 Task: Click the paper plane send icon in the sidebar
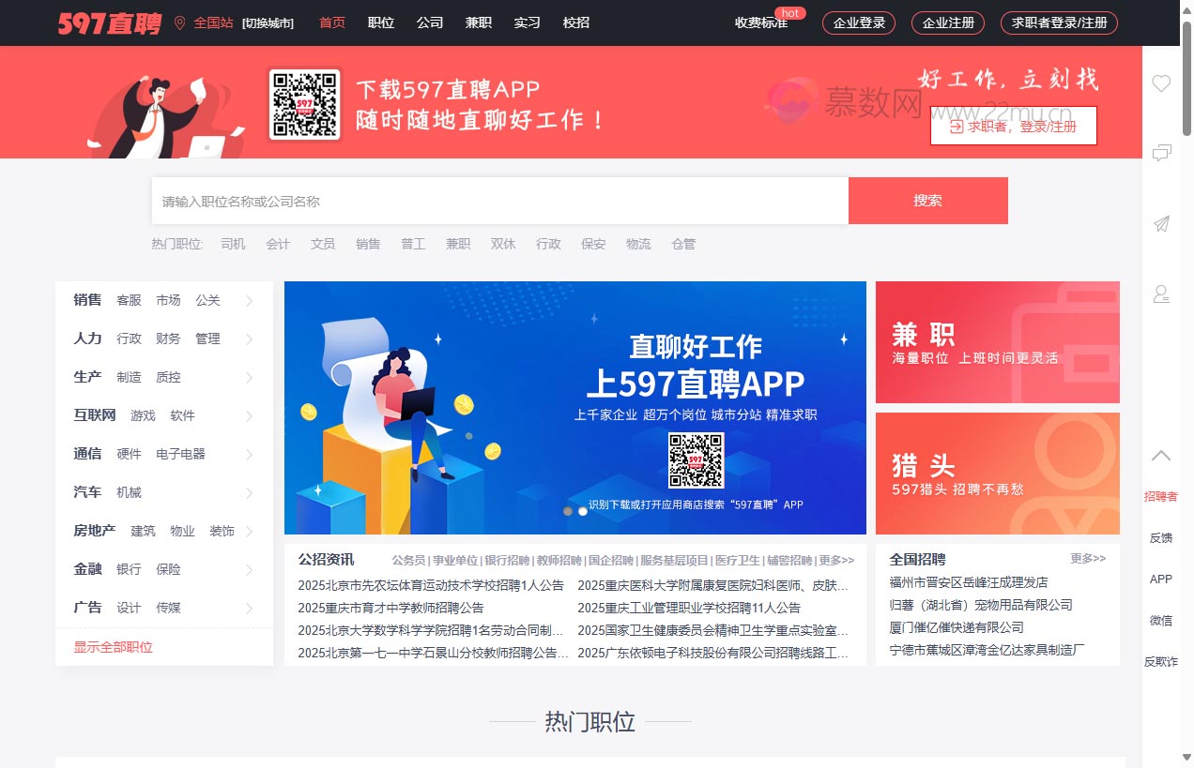(x=1161, y=223)
